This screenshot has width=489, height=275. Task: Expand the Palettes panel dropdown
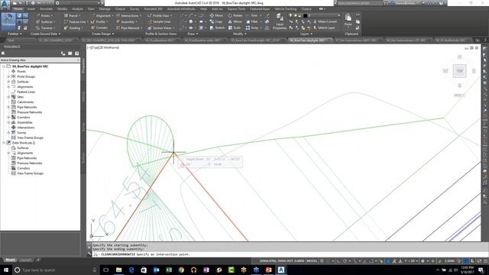[15, 34]
